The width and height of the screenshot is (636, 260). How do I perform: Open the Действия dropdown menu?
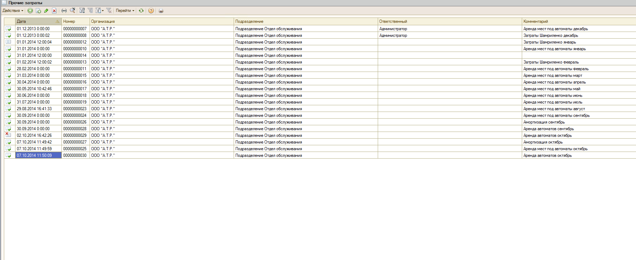[13, 11]
